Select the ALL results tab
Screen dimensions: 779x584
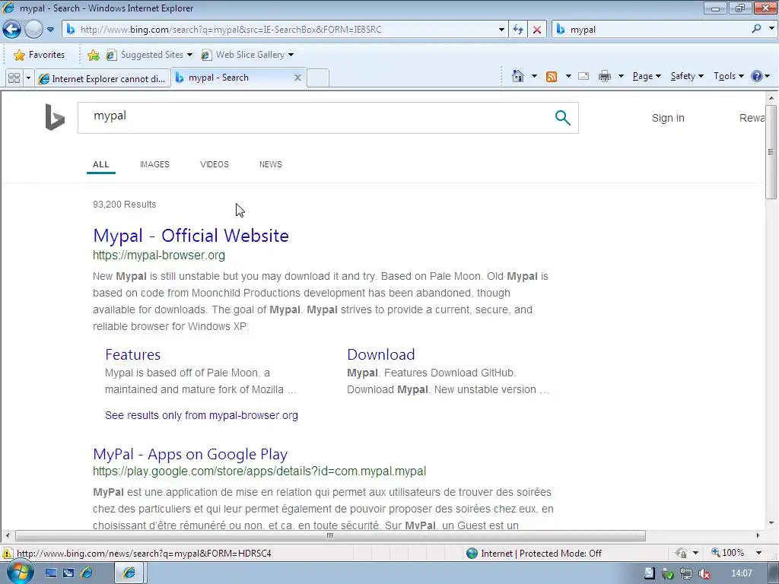101,164
